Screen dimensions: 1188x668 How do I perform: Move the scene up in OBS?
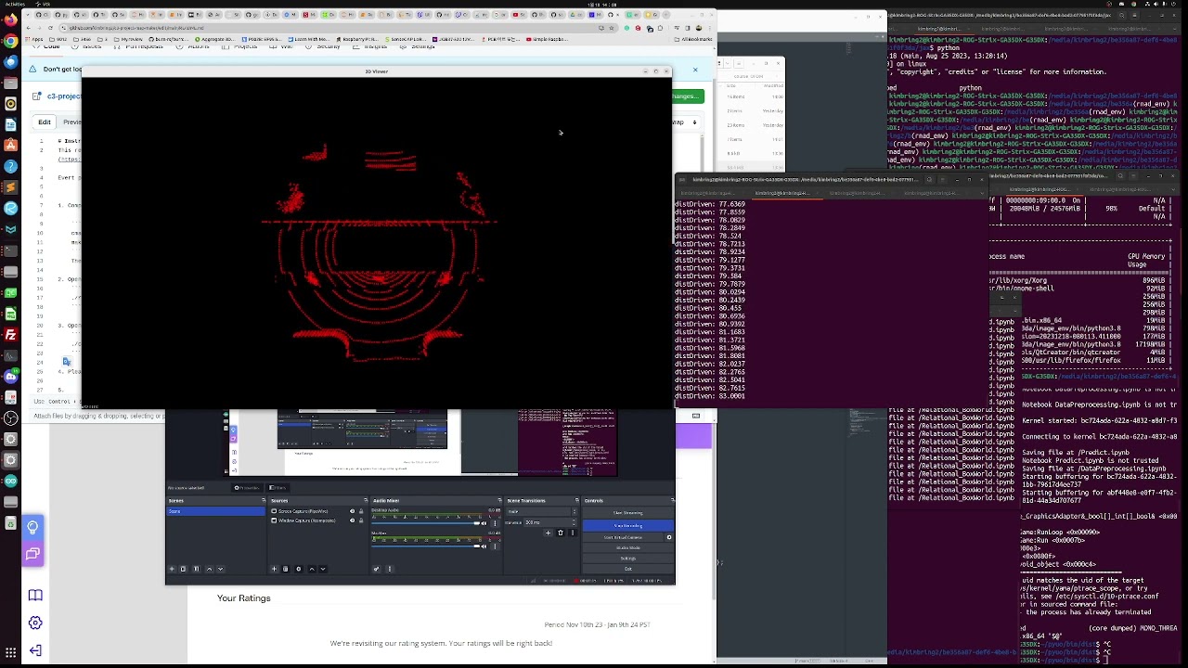[x=209, y=569]
